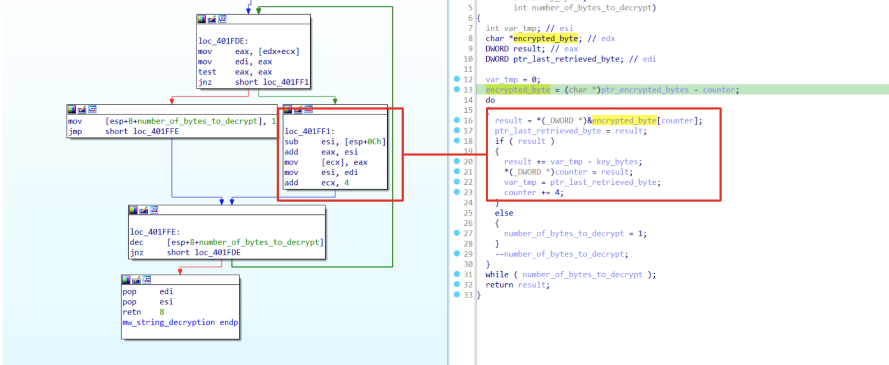Image resolution: width=889 pixels, height=365 pixels.
Task: Click 'counter += 4;' statement
Action: [x=534, y=192]
